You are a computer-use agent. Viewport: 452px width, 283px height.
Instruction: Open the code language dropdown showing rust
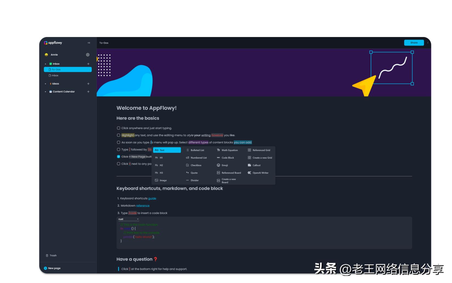128,219
